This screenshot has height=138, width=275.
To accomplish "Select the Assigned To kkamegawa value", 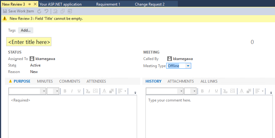I will [45, 59].
